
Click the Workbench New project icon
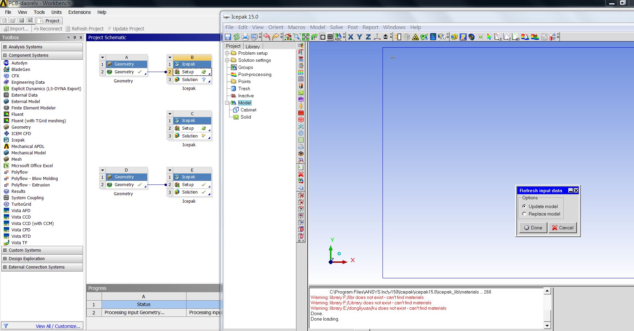(4, 21)
